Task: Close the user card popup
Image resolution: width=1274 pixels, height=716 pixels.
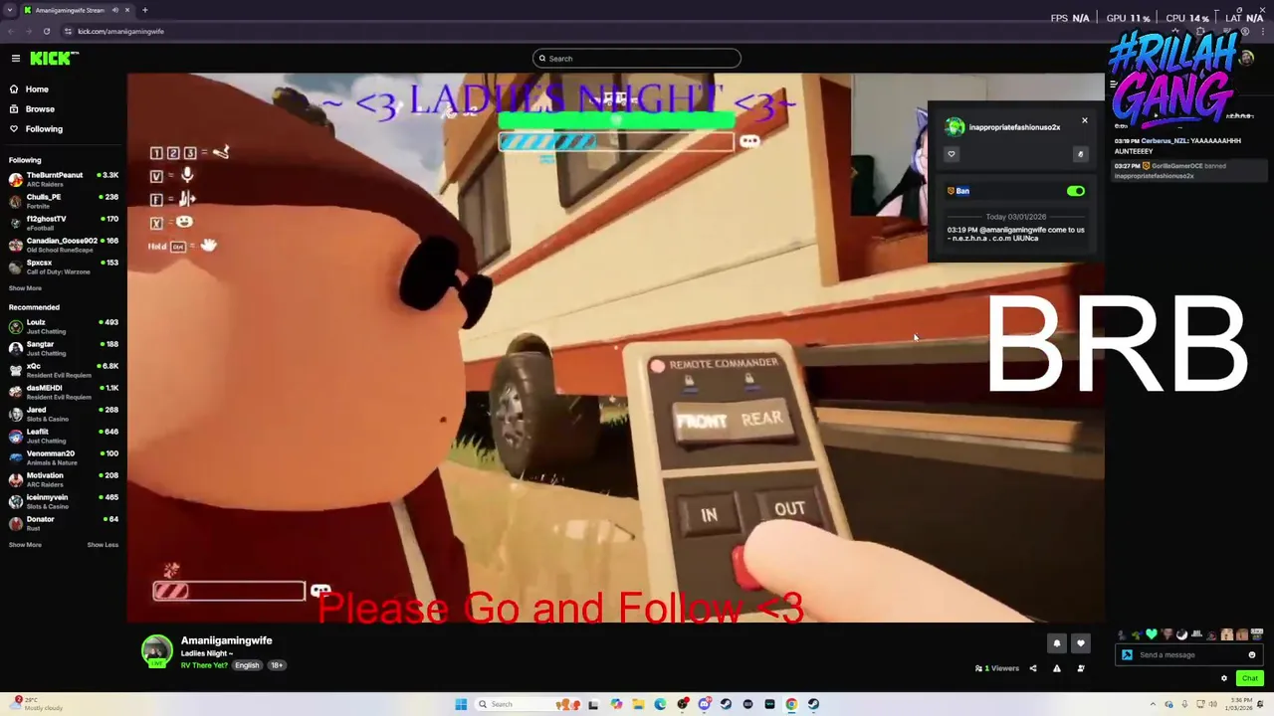Action: point(1085,121)
